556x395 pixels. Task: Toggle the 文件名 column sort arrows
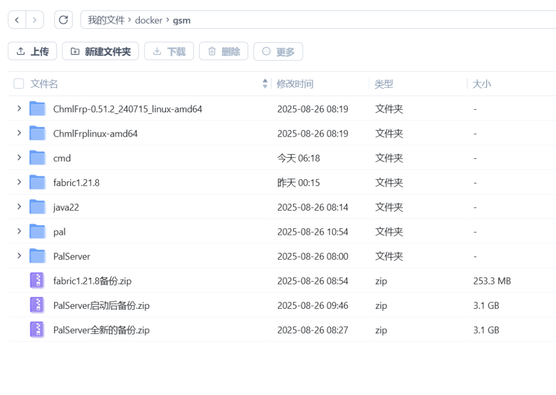(x=264, y=84)
